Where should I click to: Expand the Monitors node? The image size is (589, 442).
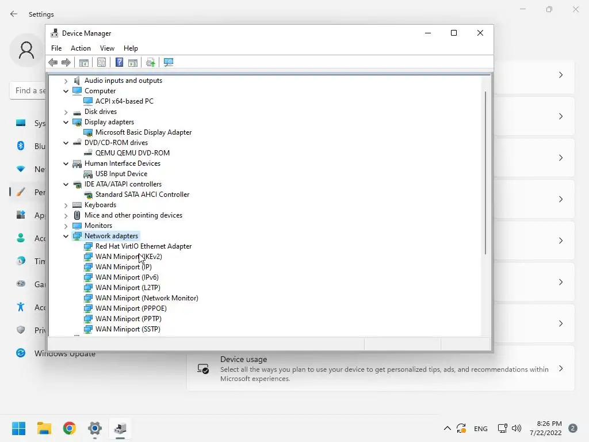pos(66,226)
